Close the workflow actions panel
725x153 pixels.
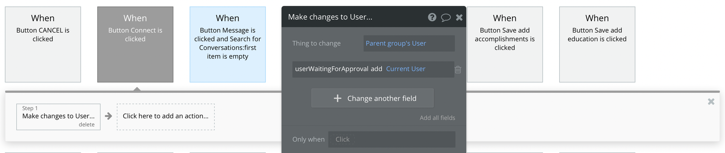711,102
